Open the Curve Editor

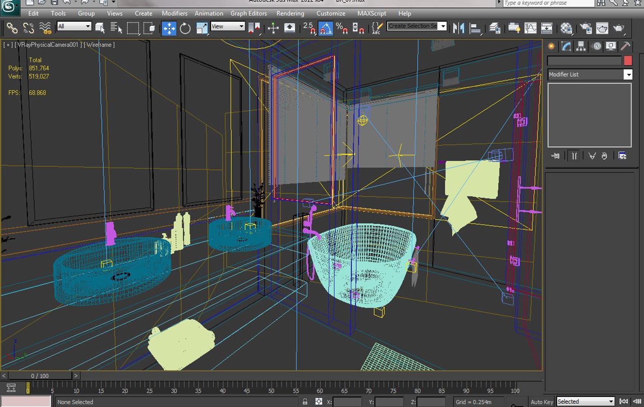[530, 28]
